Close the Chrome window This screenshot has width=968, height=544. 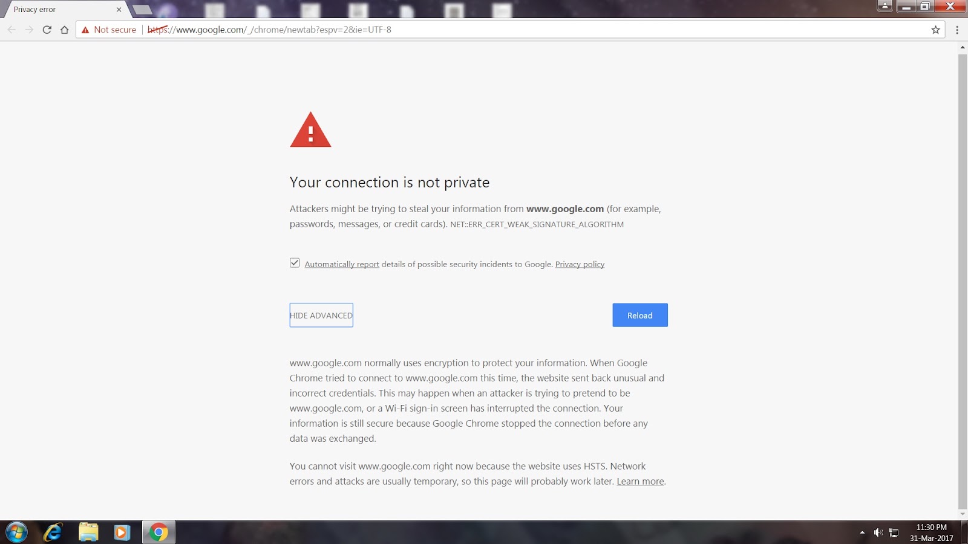950,6
